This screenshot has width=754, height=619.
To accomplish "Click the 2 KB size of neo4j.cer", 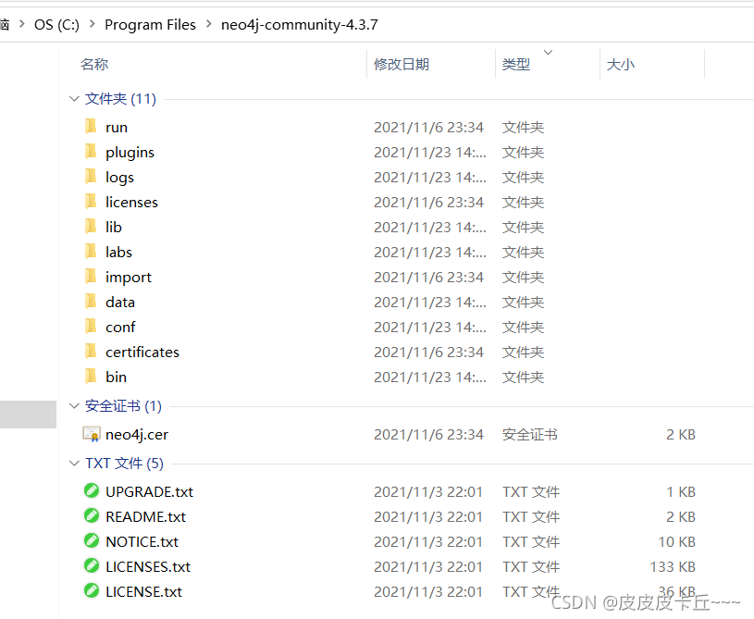I will [681, 434].
